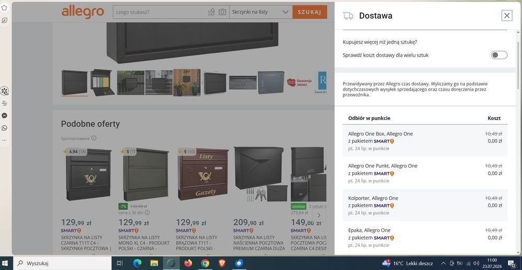Viewport: 522px width, 270px height.
Task: Open the weather widget showing 16°C Lekki deszcz
Action: [408, 263]
